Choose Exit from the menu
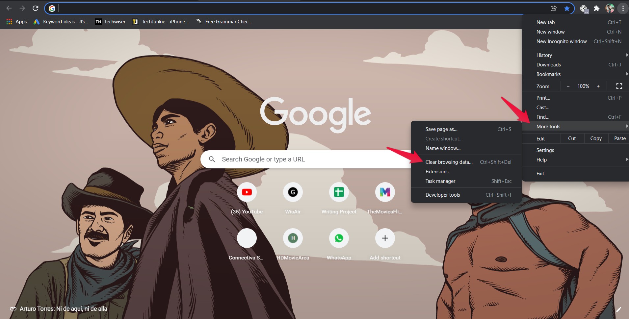Screen dimensions: 629x319 (x=575, y=174)
